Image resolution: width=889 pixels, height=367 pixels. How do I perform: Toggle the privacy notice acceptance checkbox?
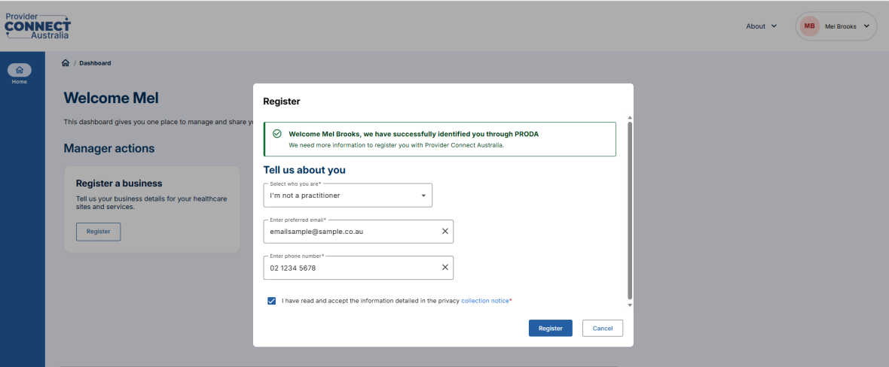point(271,301)
